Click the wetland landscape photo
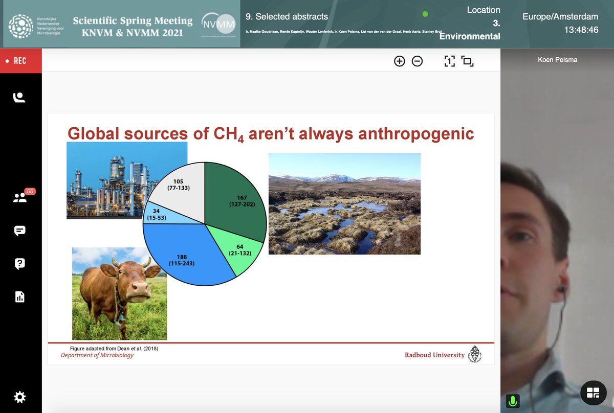 [344, 203]
